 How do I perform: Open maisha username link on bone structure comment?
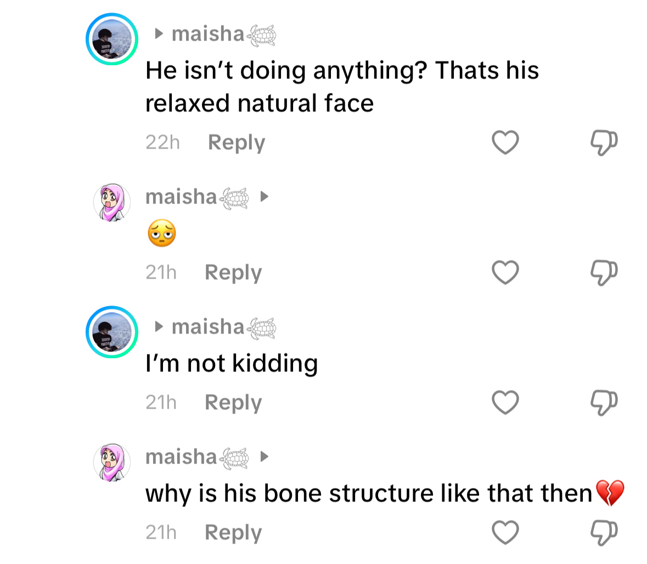click(x=182, y=456)
